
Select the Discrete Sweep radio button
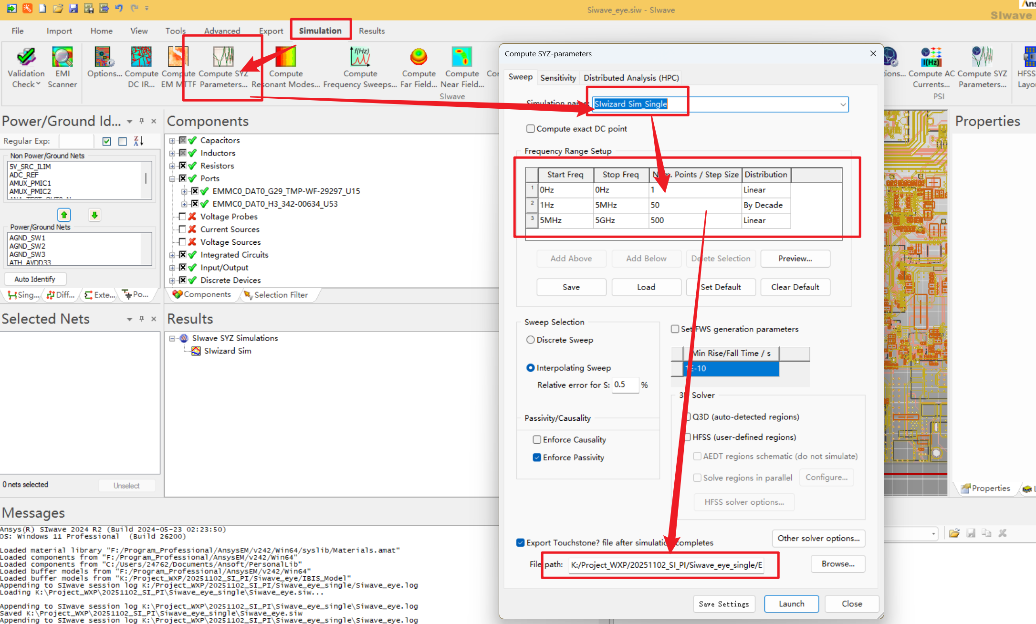[530, 340]
